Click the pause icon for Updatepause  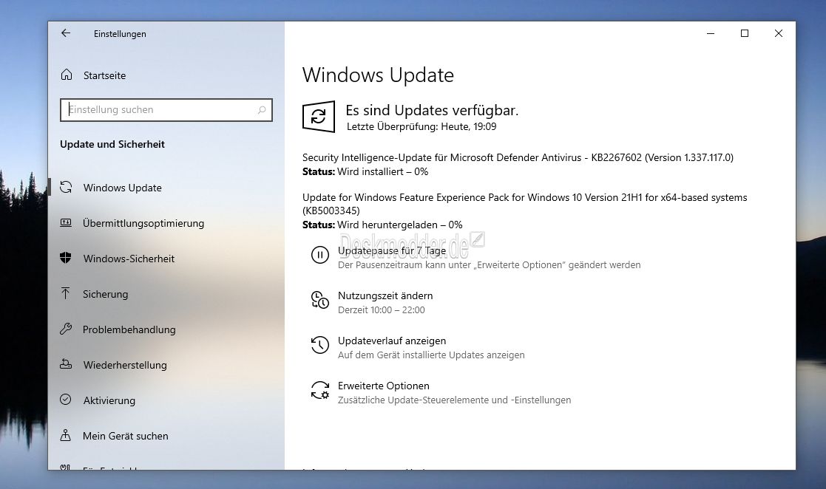(319, 255)
